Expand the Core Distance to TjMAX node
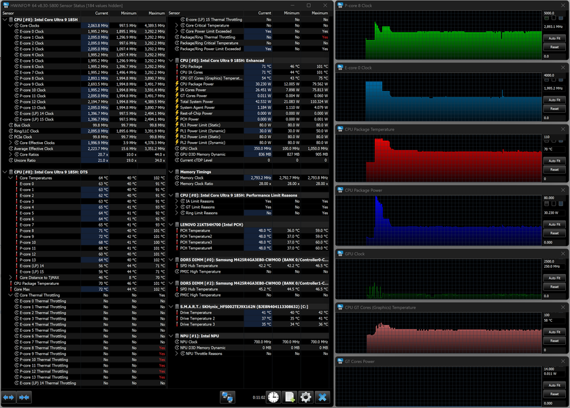The image size is (570, 408). coord(10,277)
